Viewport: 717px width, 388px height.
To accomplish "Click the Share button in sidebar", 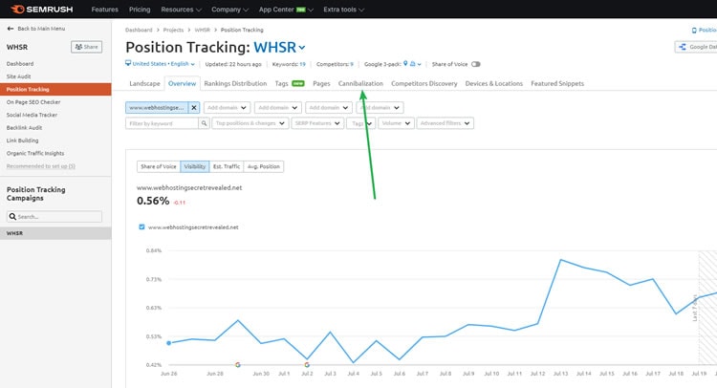I will pyautogui.click(x=86, y=47).
